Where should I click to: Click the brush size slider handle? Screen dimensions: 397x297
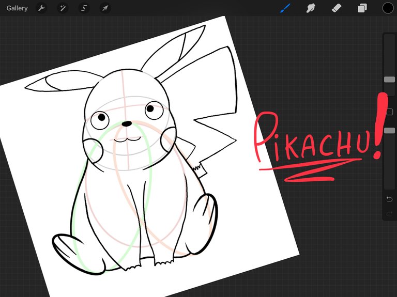pos(389,80)
